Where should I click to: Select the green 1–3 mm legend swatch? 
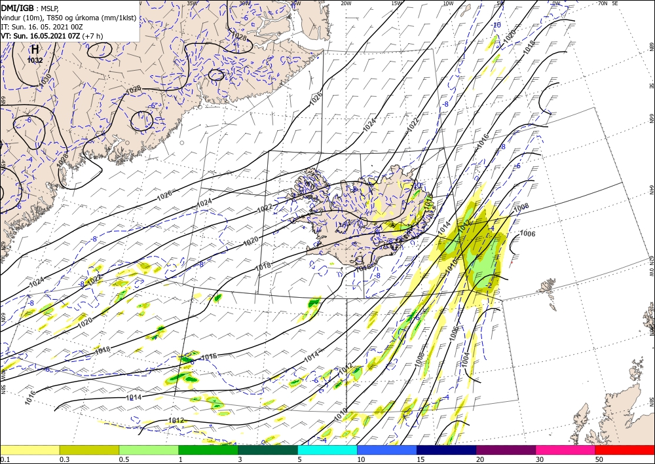click(208, 450)
